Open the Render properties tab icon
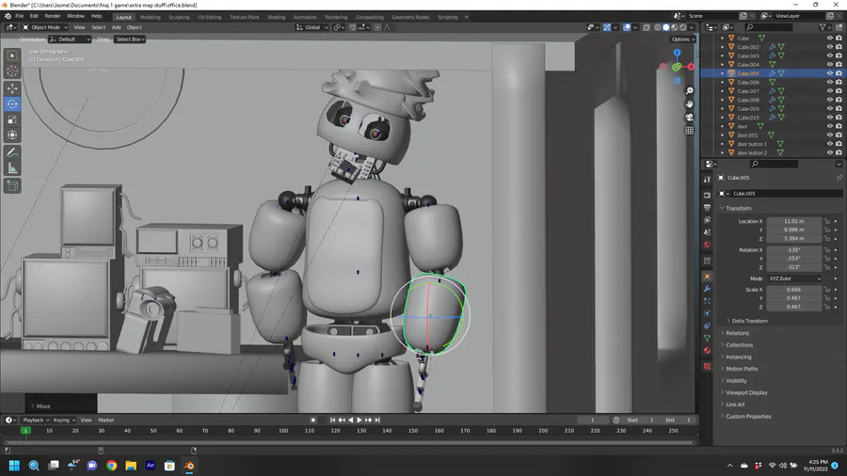 (707, 195)
